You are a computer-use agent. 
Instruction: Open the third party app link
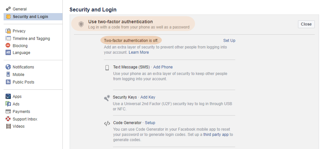click(x=216, y=135)
